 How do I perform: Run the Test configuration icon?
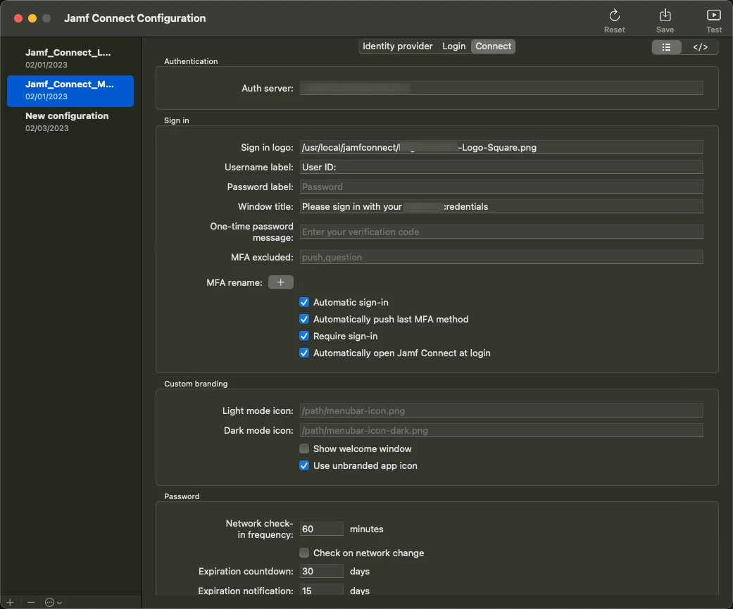(713, 16)
